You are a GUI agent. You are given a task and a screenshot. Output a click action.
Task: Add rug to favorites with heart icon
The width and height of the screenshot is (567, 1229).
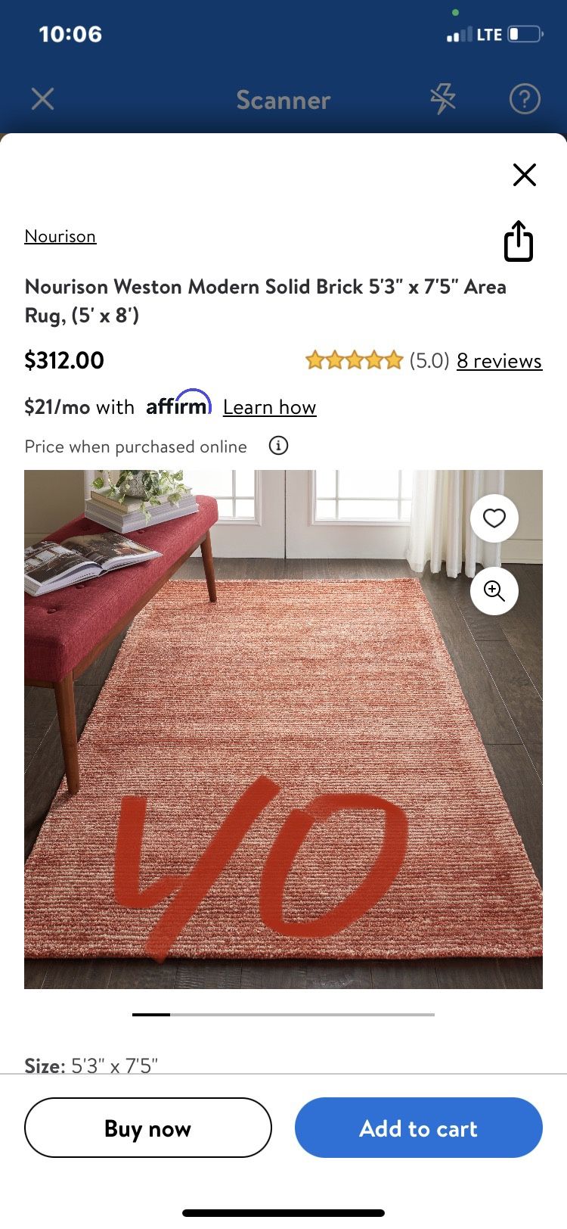tap(494, 518)
